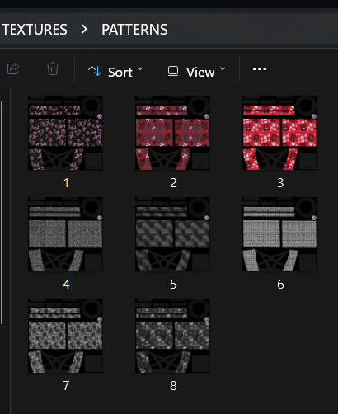Image resolution: width=338 pixels, height=414 pixels.
Task: Expand the View dropdown chevron
Action: (223, 68)
